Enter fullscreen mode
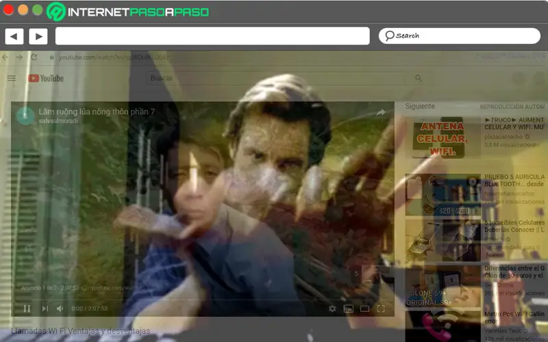 coord(381,308)
